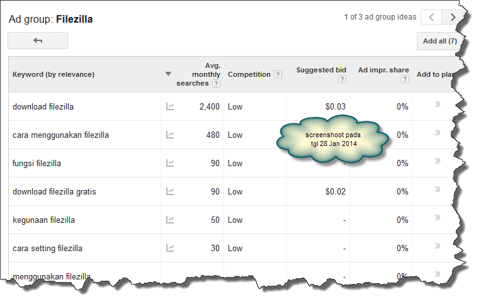Click help icon next to Competition header
This screenshot has width=481, height=304.
[278, 74]
